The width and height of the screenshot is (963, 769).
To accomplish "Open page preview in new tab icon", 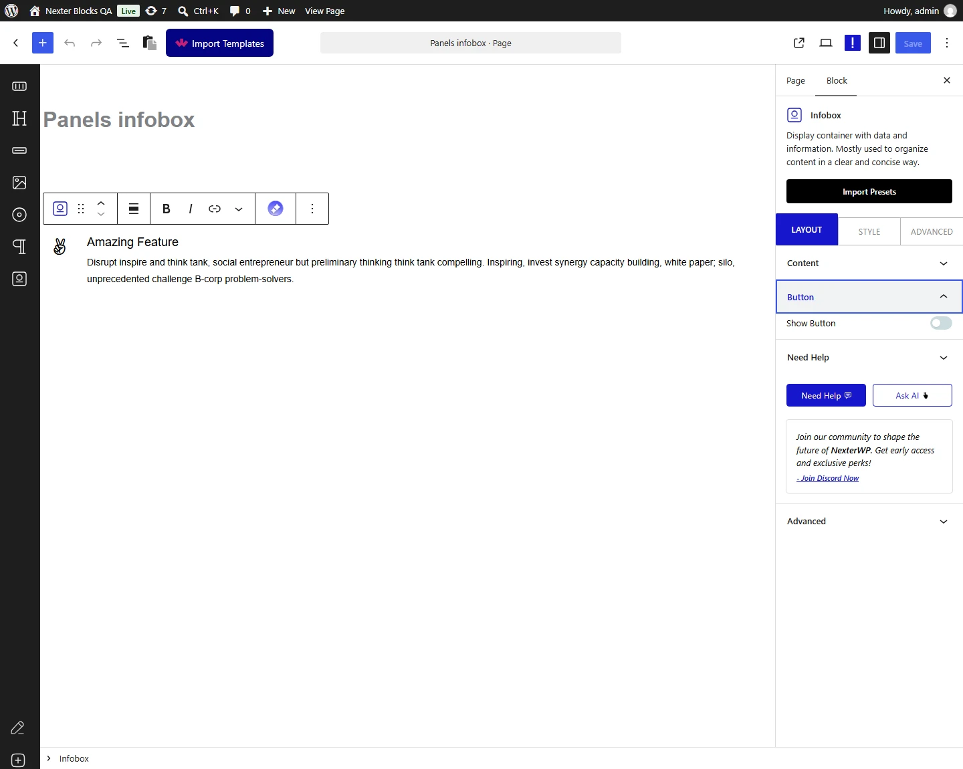I will pos(799,43).
